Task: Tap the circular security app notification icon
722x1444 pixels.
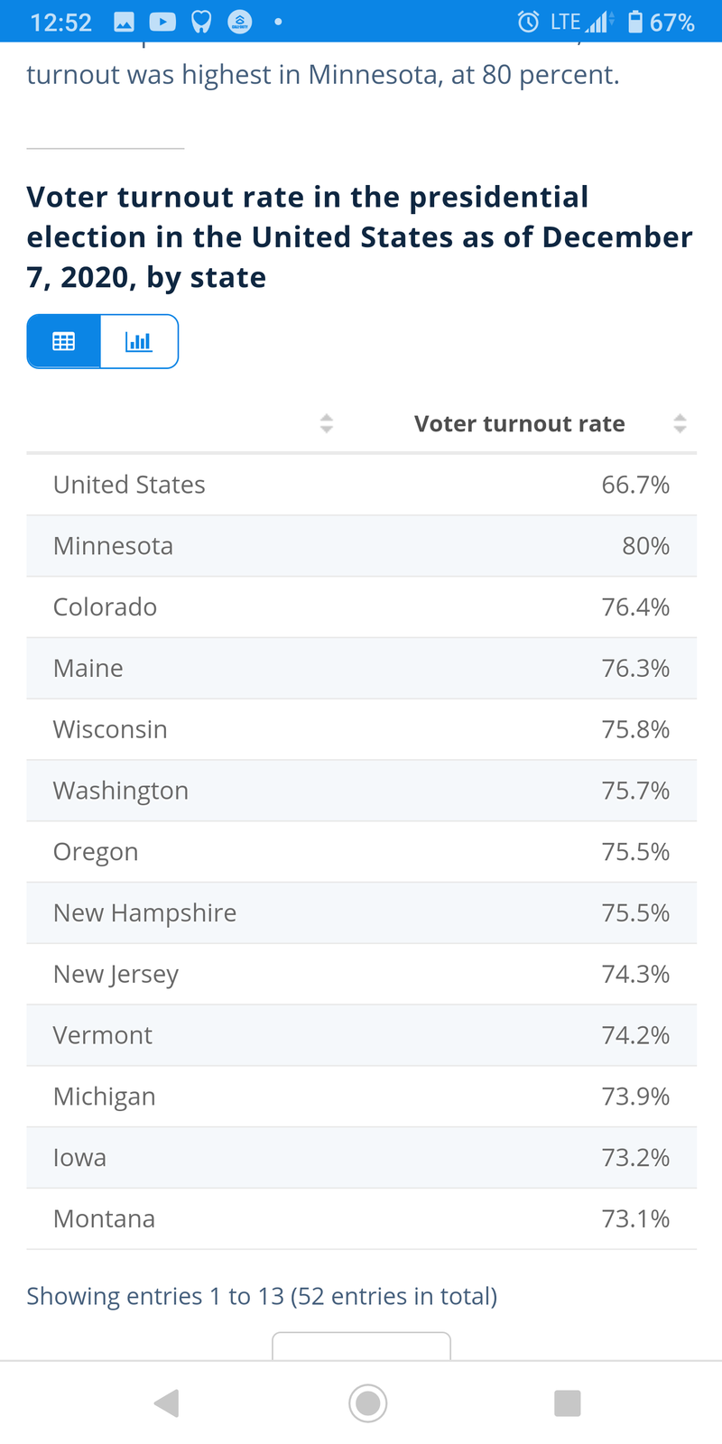Action: click(239, 22)
